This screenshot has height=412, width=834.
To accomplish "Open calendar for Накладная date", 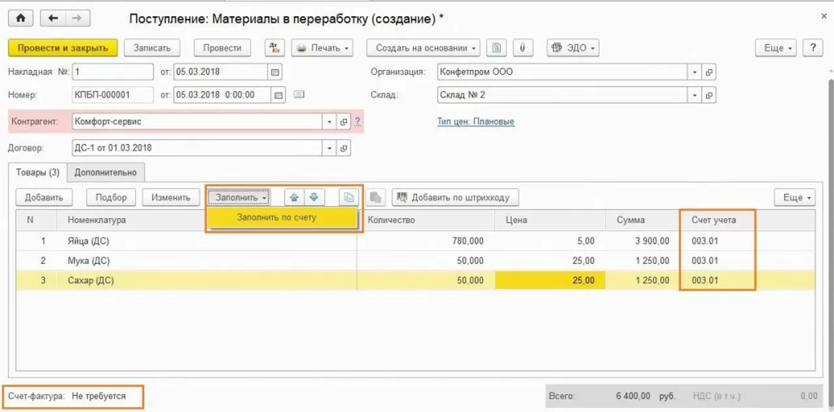I will coord(275,72).
